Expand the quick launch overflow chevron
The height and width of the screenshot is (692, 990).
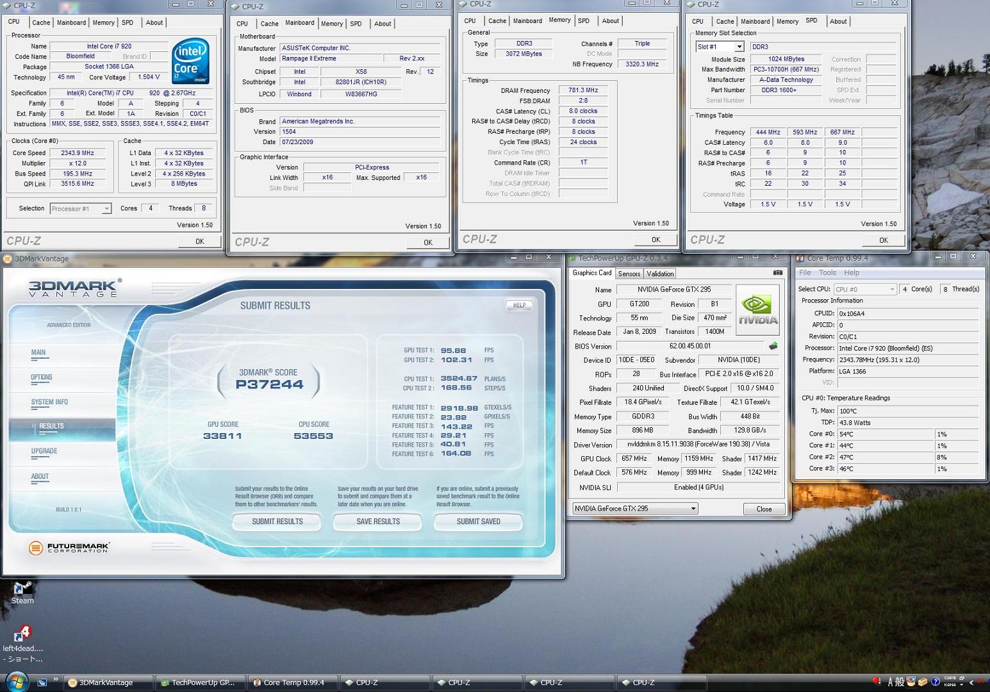[x=56, y=680]
